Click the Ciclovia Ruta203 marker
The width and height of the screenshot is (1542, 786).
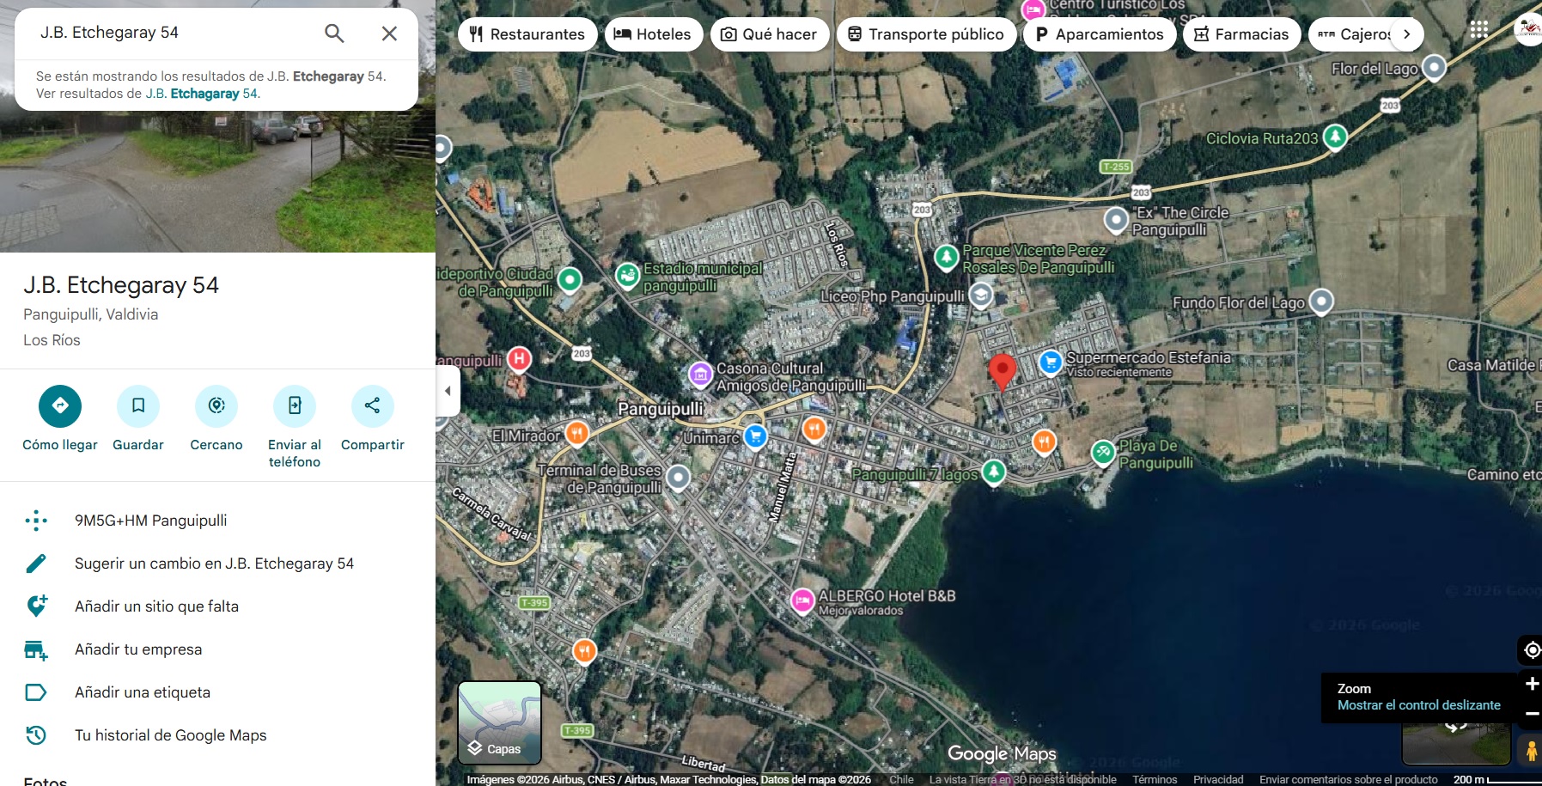(1335, 137)
